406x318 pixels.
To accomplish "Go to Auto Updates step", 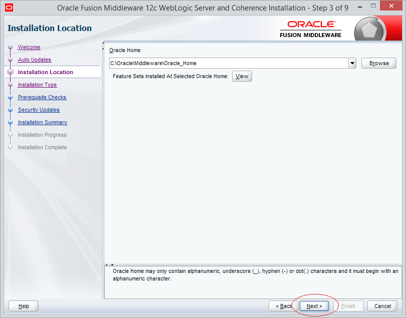I will pos(35,60).
